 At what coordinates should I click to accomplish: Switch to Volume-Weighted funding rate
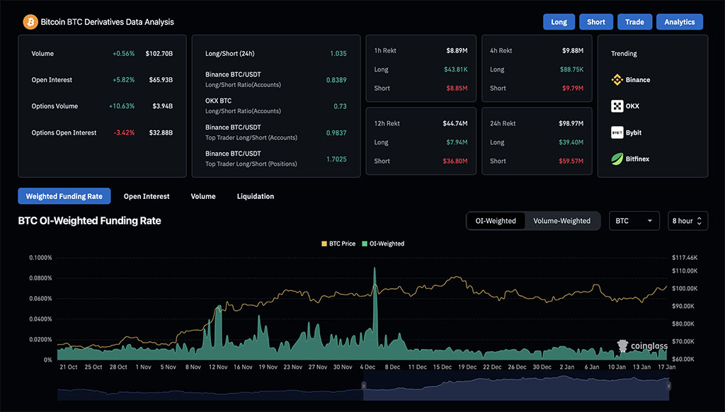[561, 221]
